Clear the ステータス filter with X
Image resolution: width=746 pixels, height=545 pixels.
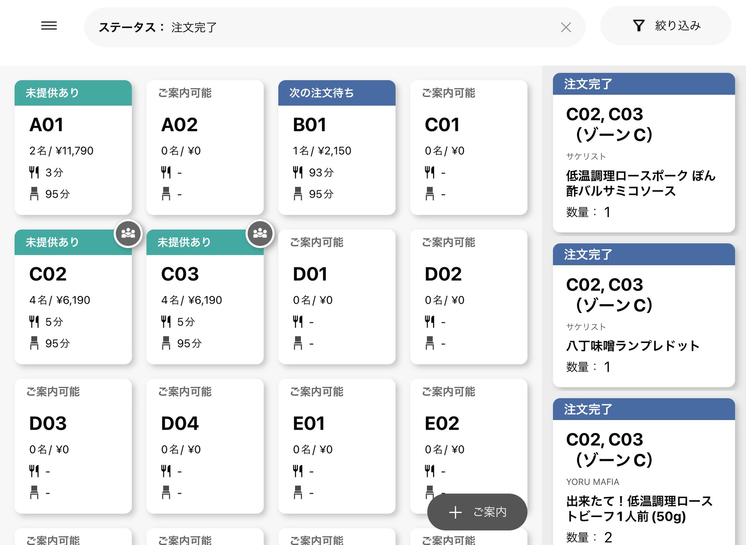coord(565,27)
